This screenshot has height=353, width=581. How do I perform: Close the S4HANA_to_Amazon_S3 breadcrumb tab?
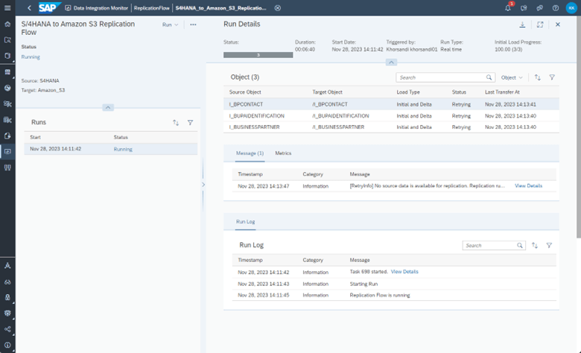[278, 7]
